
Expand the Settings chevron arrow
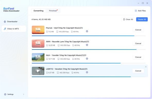click(x=23, y=94)
